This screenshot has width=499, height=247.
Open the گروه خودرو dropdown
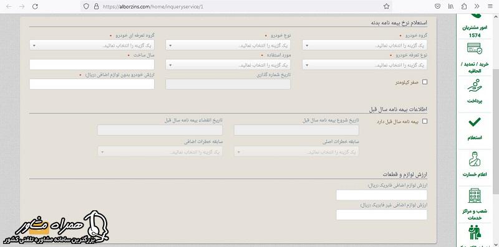364,45
